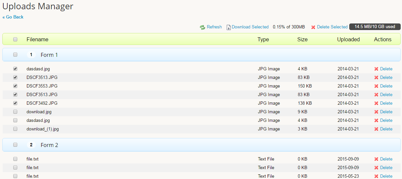Click red X icon in DSCF3492.JPG row
The image size is (402, 179).
click(376, 103)
